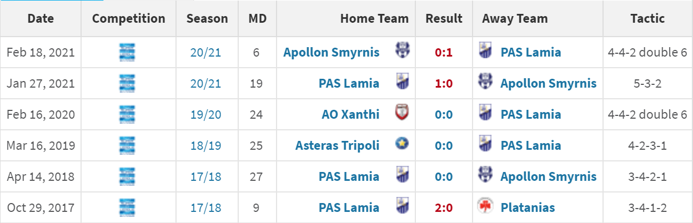This screenshot has height=223, width=693.
Task: Click PAS Lamia crest in Feb 16, 2020 row
Action: point(485,114)
